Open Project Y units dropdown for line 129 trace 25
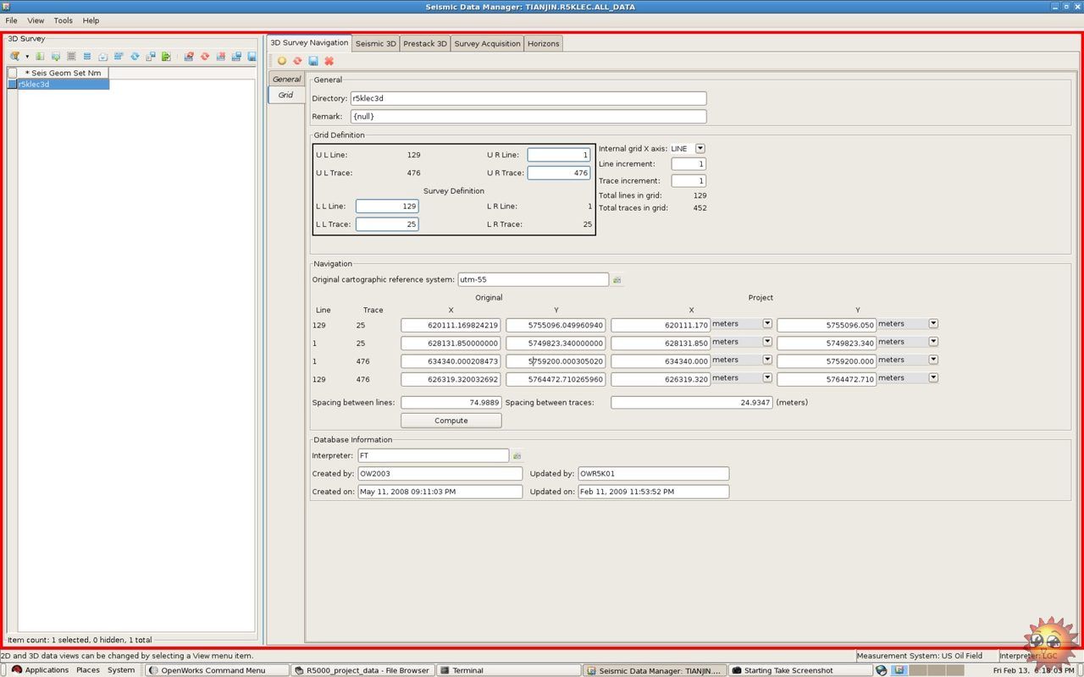Screen dimensions: 1084x677 (x=933, y=323)
